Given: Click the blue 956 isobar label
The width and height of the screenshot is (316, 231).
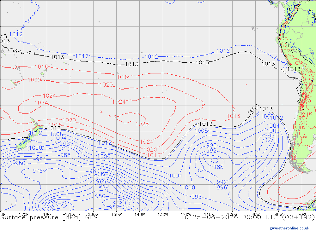Looking at the screenshot, I should 100,196.
